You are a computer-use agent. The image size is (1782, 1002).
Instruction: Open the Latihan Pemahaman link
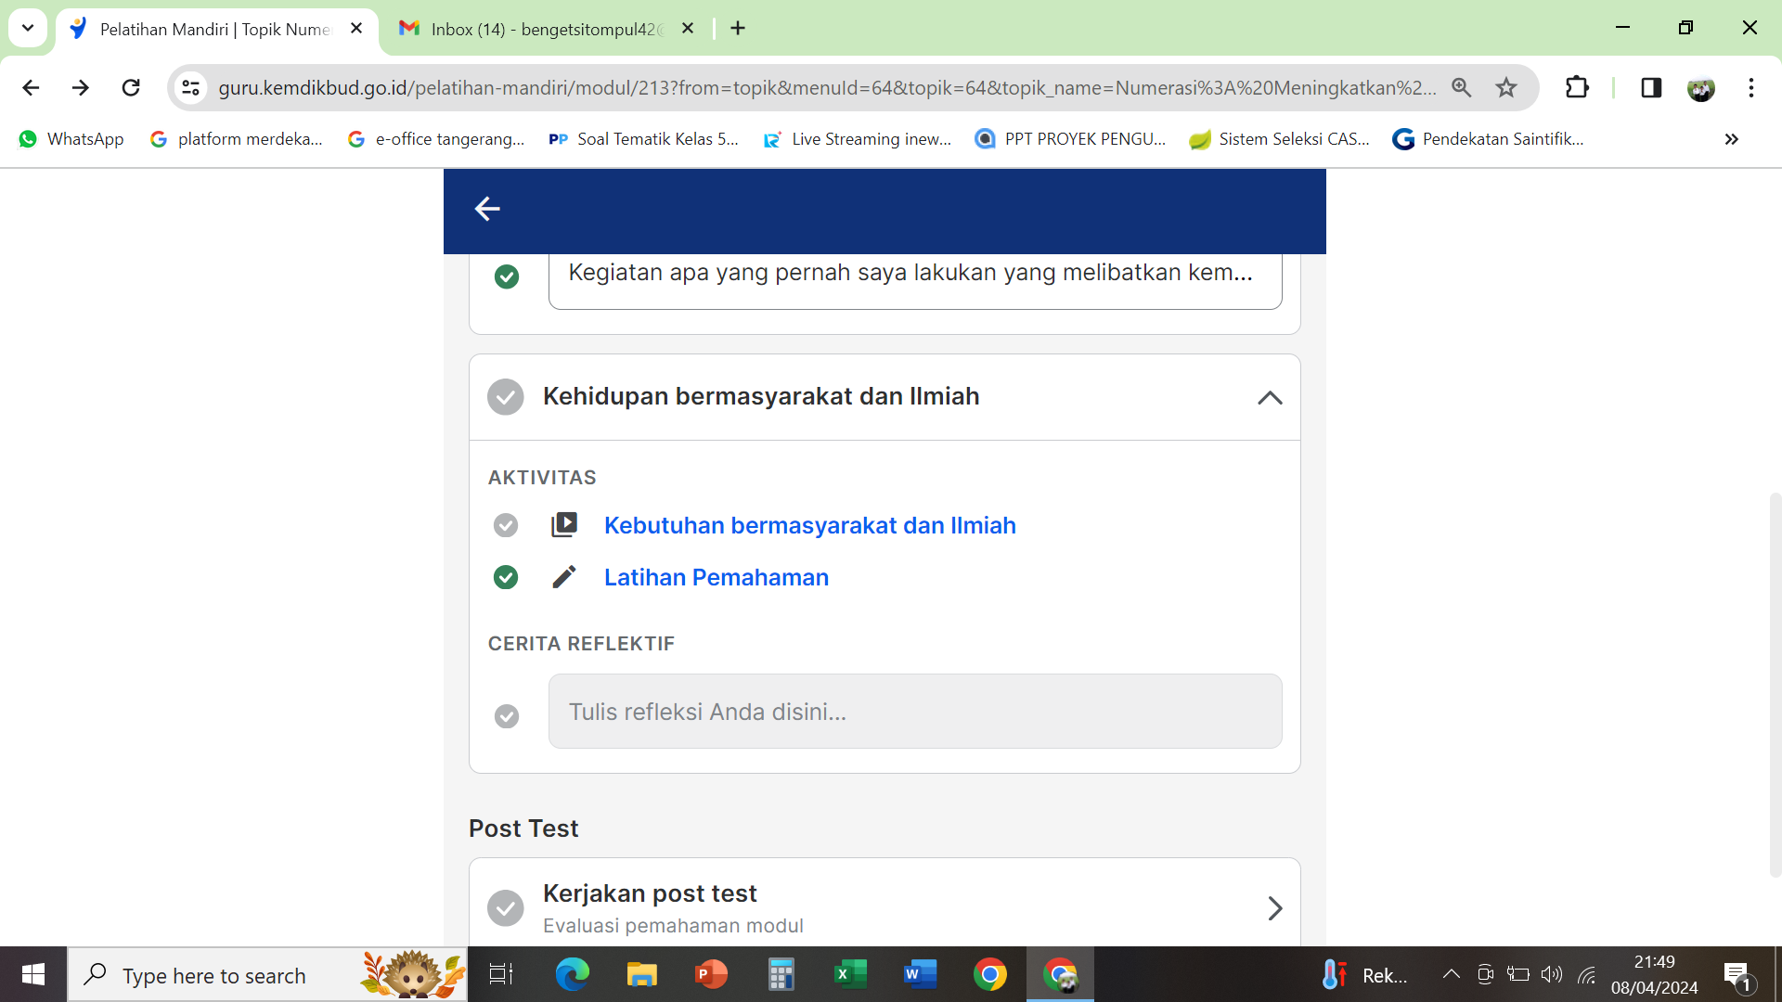716,577
